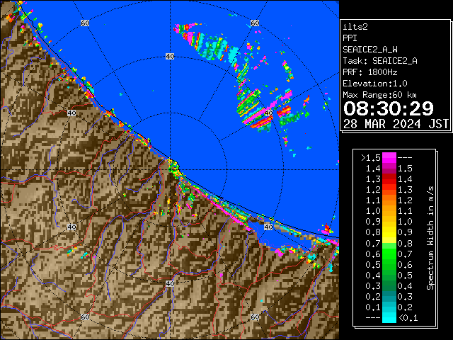Click the 'ilts2' radar site name

pos(355,27)
